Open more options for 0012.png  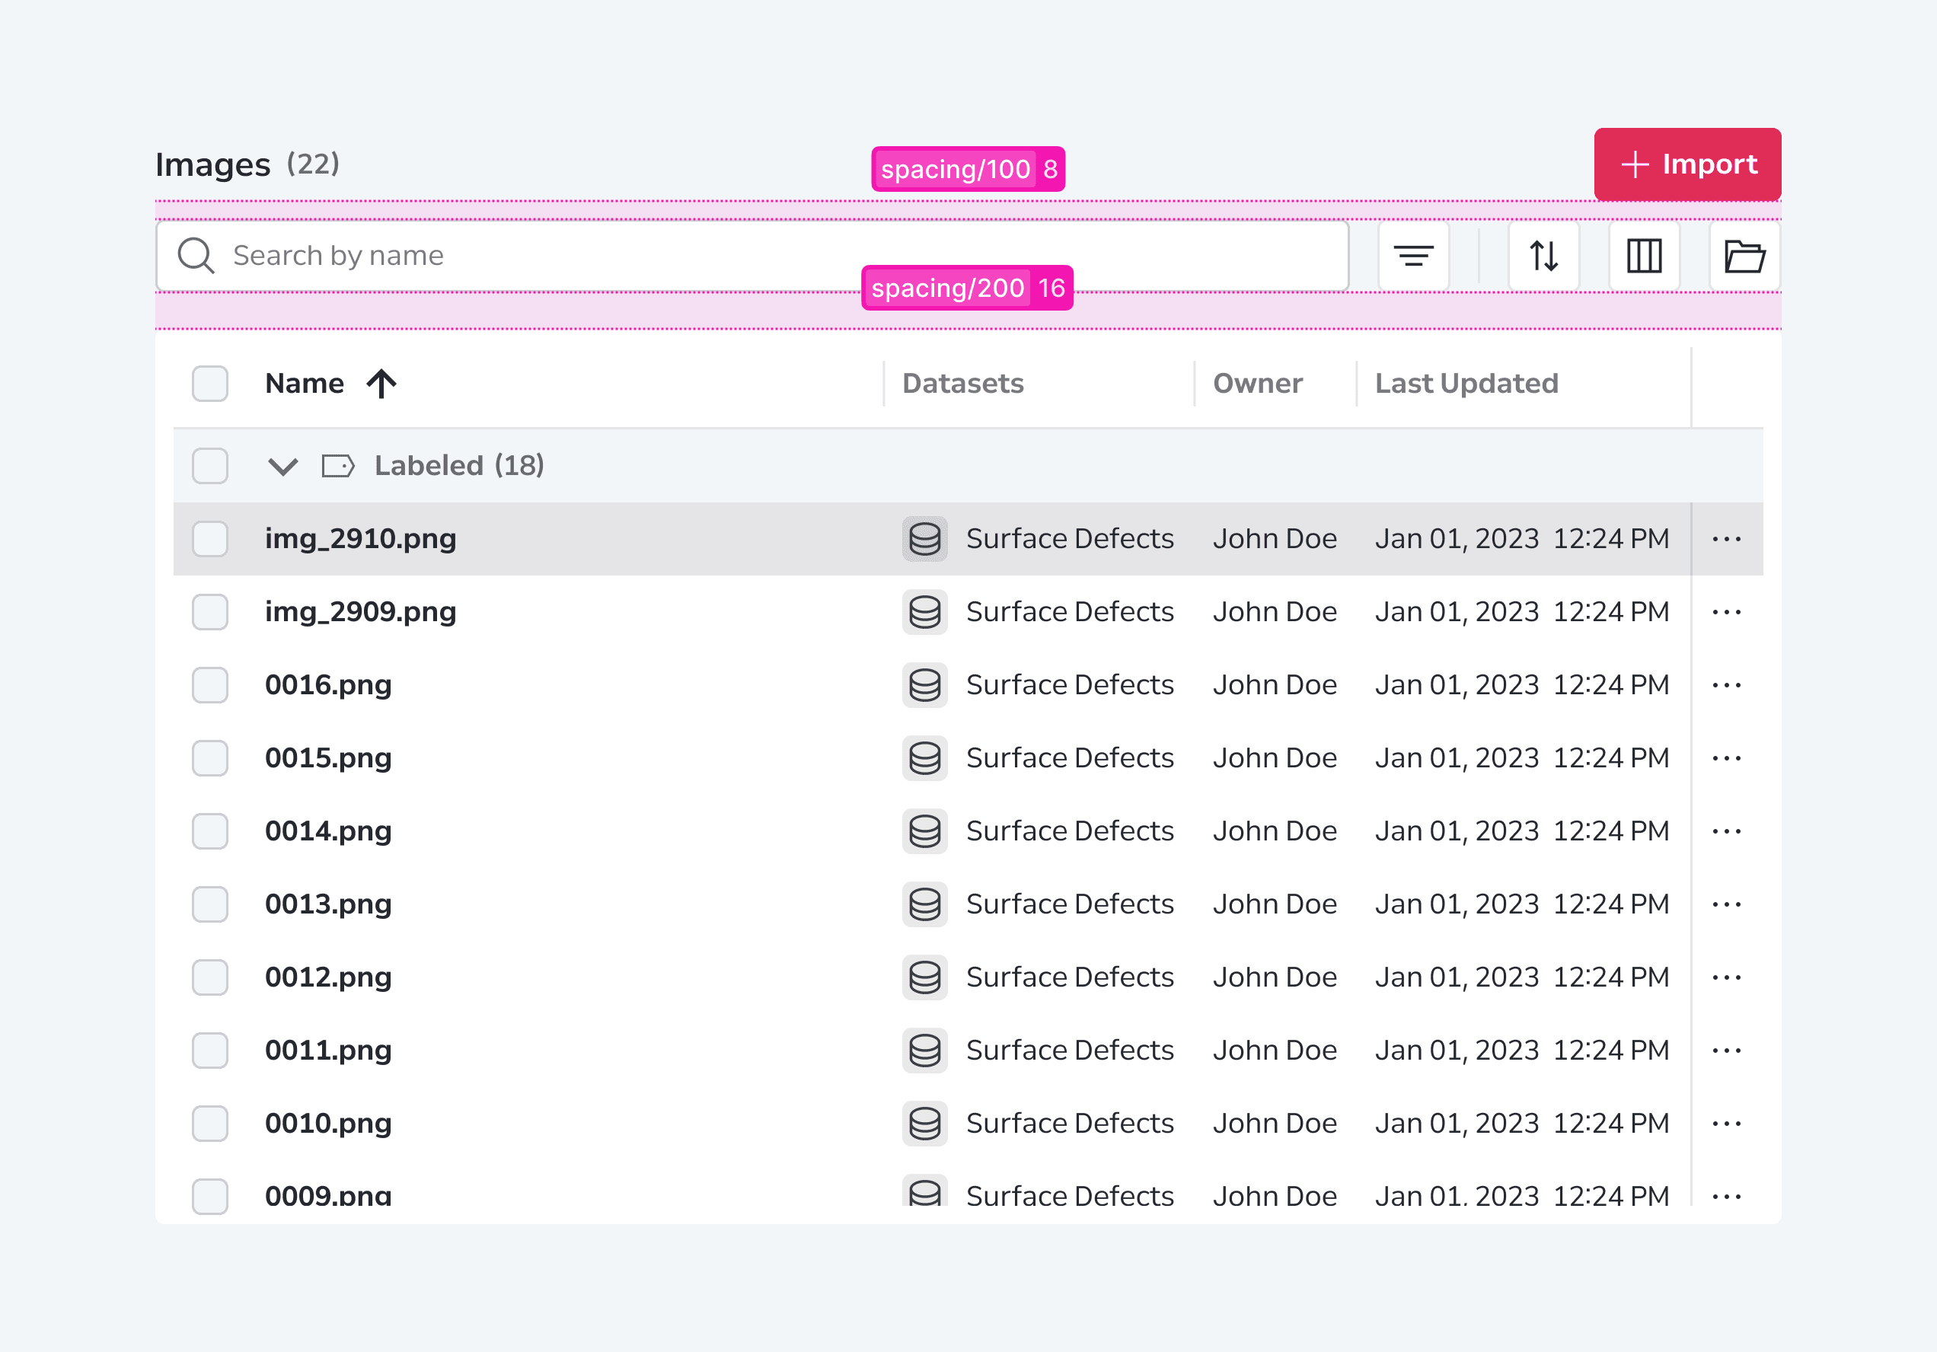(1727, 977)
